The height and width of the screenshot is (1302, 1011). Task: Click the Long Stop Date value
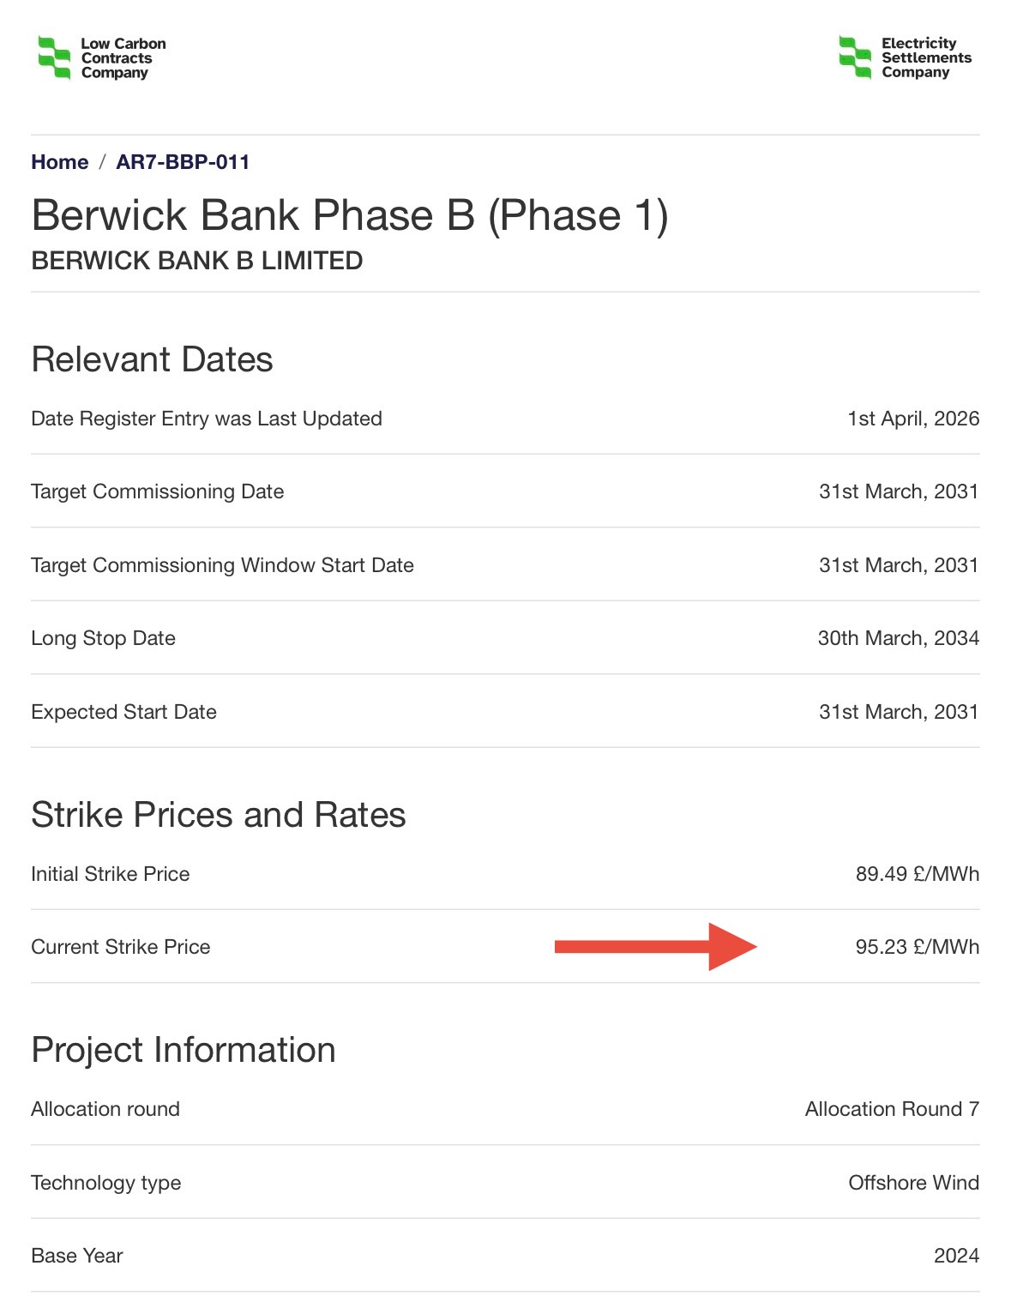898,638
